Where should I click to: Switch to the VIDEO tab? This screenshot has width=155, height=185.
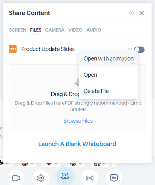point(75,30)
